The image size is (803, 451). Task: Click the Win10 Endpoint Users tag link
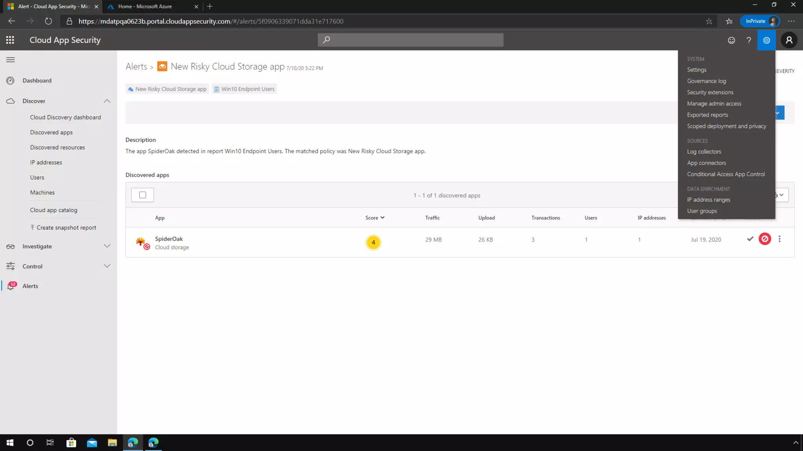pos(244,89)
